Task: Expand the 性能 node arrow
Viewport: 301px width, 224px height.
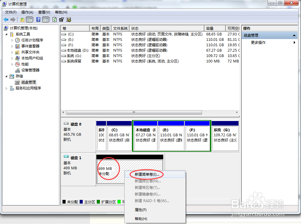Action: [x=12, y=64]
